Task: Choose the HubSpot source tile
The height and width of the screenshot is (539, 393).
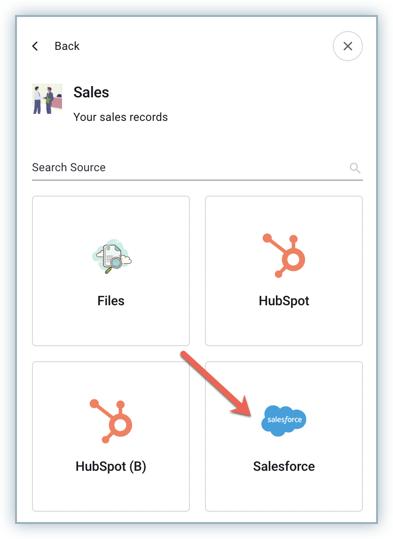Action: 284,325
